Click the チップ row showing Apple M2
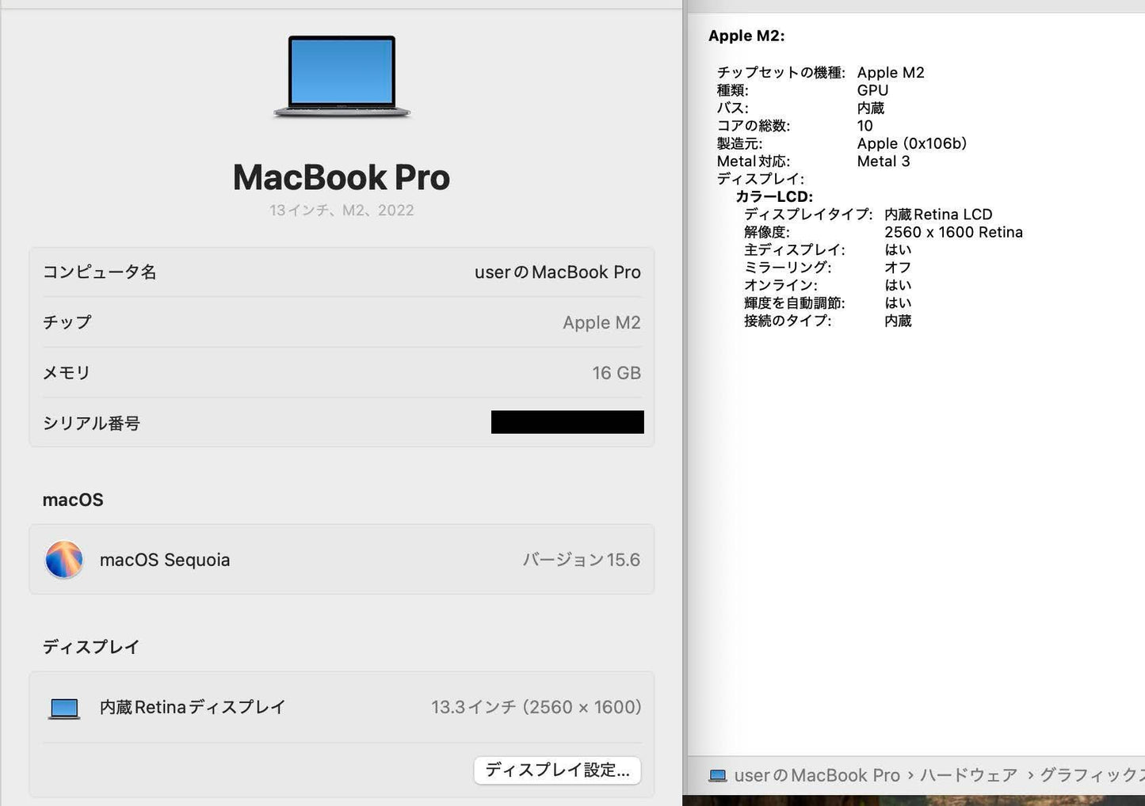The image size is (1145, 806). 341,322
